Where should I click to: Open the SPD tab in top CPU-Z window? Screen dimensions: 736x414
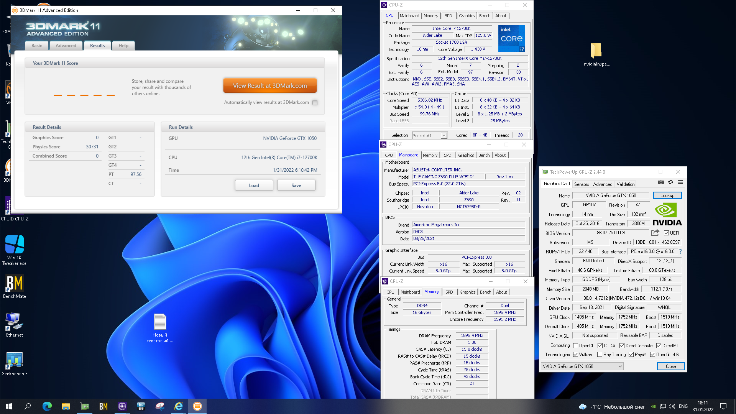[x=448, y=16]
